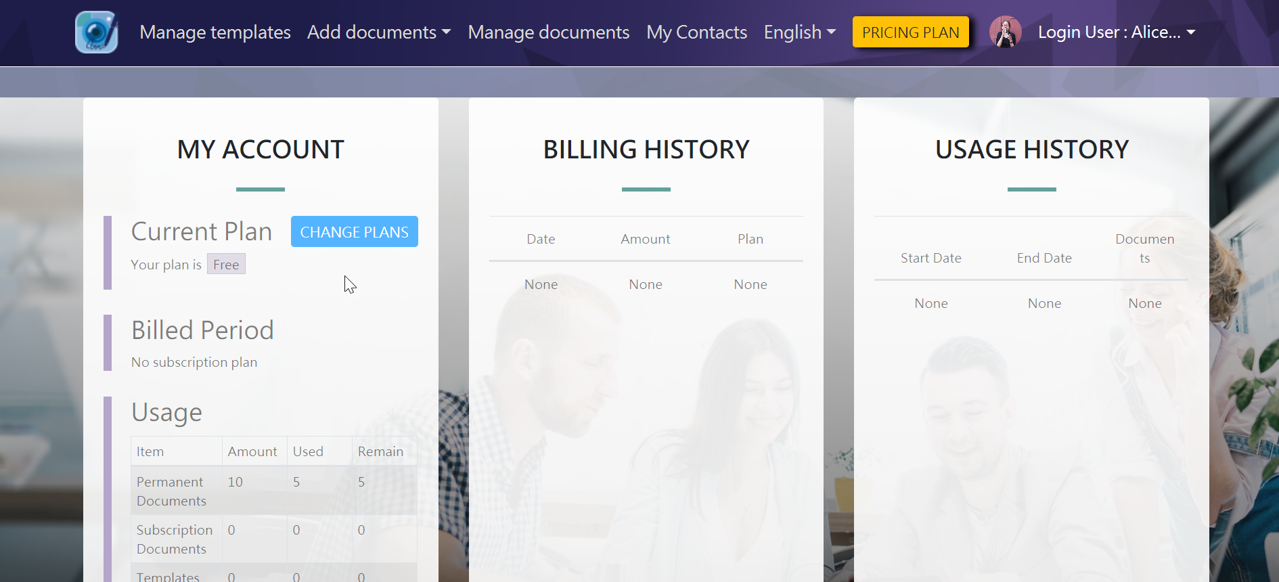Viewport: 1279px width, 582px height.
Task: Open the English language dropdown
Action: pos(800,32)
